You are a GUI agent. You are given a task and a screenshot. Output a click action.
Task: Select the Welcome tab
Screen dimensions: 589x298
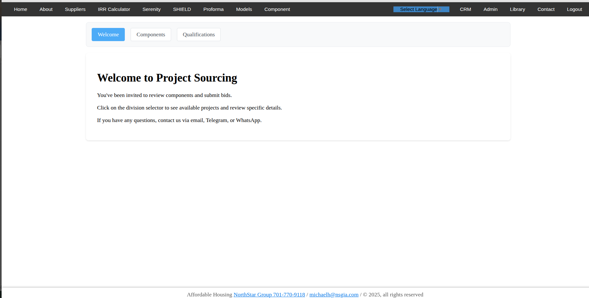pyautogui.click(x=108, y=34)
